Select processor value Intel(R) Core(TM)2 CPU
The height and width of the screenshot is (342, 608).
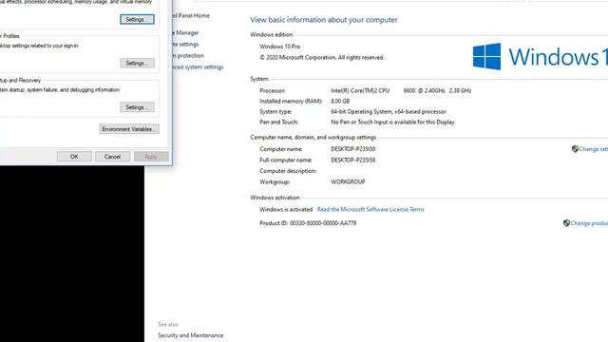pos(360,90)
